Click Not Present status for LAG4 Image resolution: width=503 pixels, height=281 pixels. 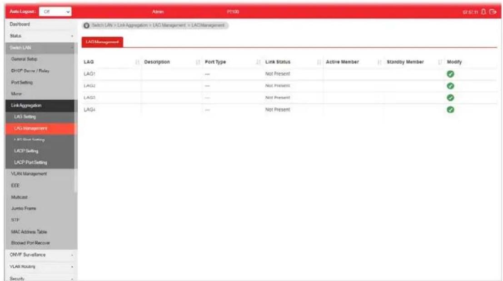click(278, 110)
